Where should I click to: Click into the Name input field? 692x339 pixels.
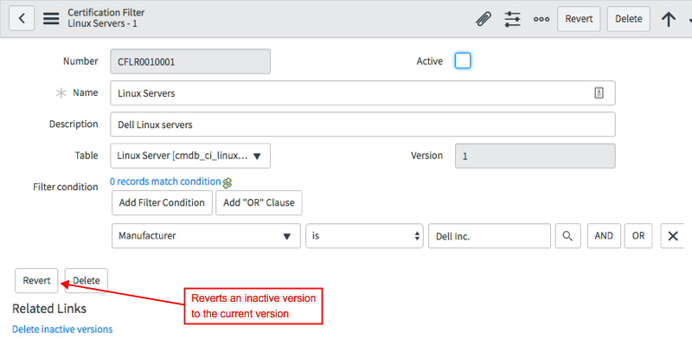pyautogui.click(x=362, y=93)
